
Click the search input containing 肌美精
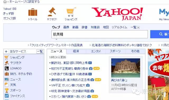tap(100, 34)
